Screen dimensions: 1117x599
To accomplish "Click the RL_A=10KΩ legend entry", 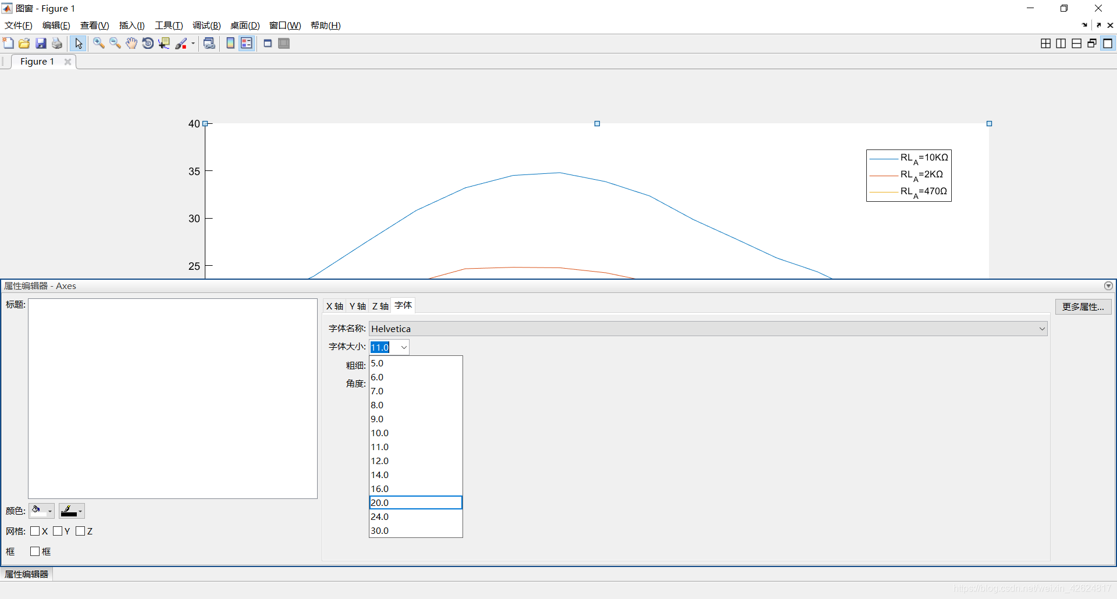I will click(x=909, y=158).
